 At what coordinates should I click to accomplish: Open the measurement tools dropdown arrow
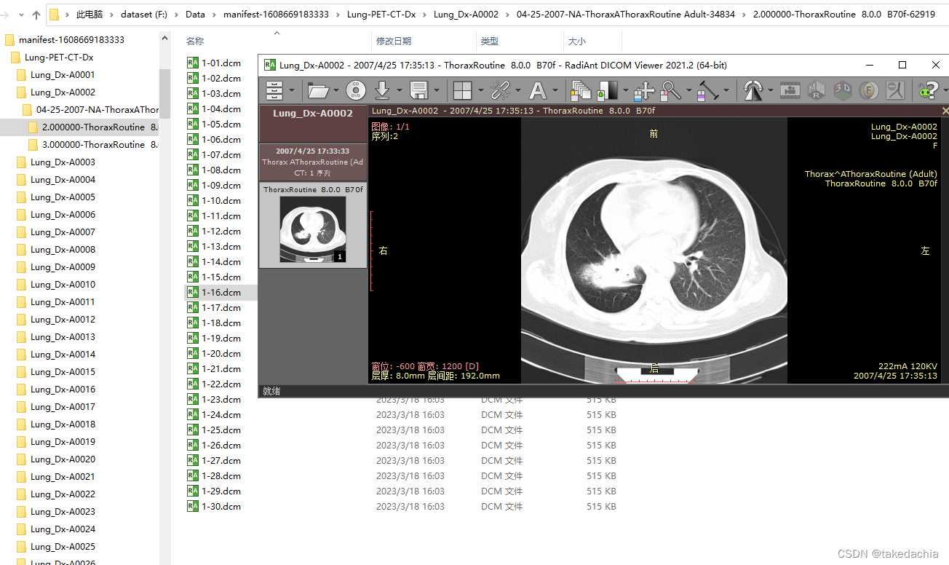coord(726,91)
